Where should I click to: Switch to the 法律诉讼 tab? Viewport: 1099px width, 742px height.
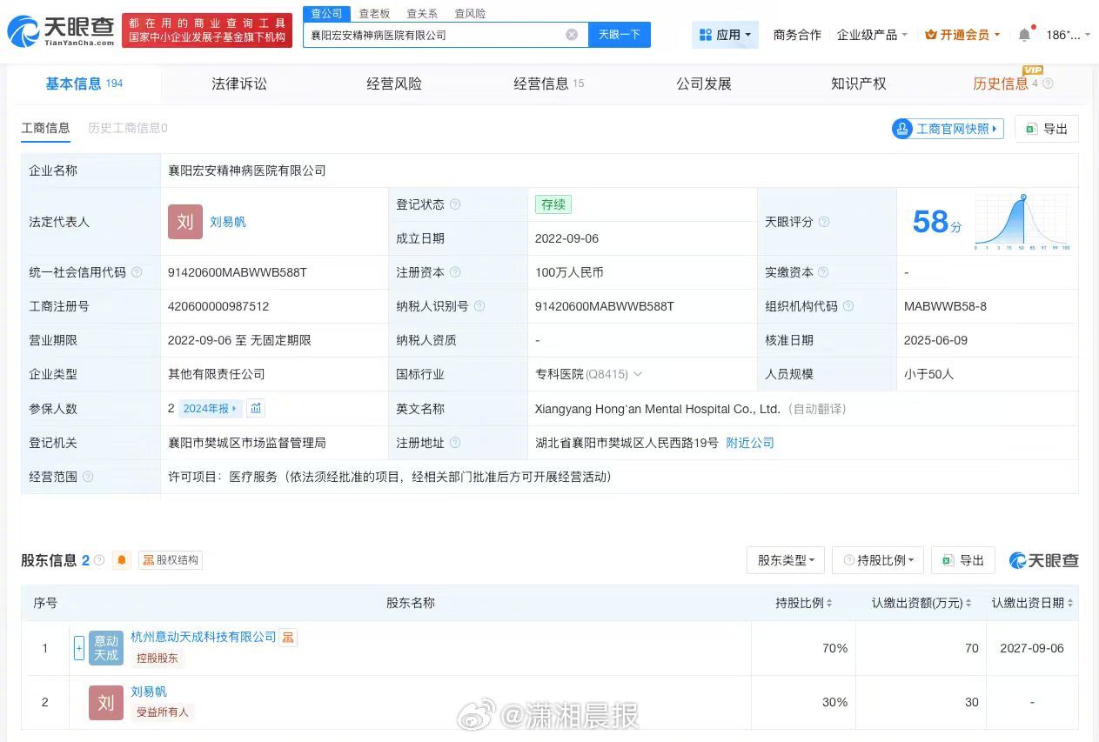(x=239, y=83)
